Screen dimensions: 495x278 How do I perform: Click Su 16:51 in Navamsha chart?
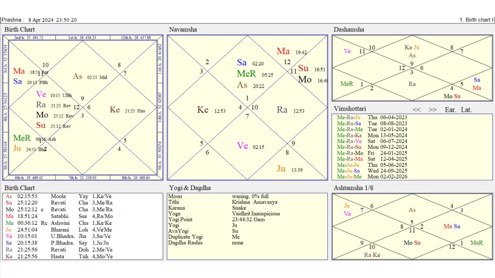[x=312, y=69]
